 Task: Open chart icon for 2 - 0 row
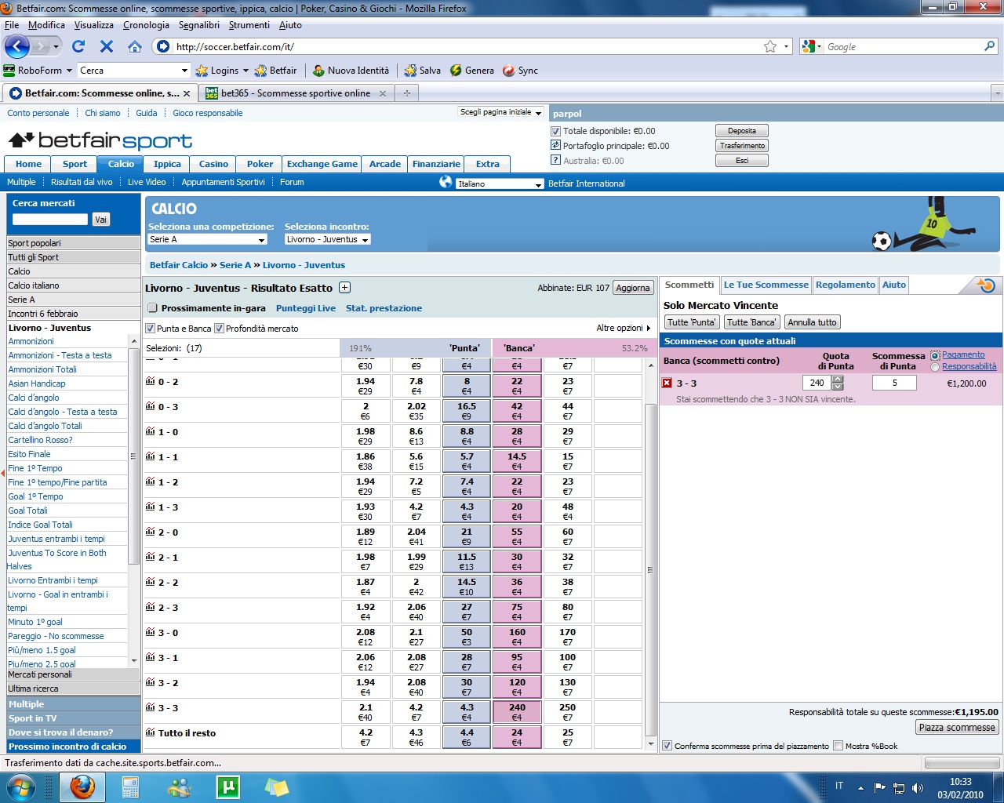tap(150, 532)
